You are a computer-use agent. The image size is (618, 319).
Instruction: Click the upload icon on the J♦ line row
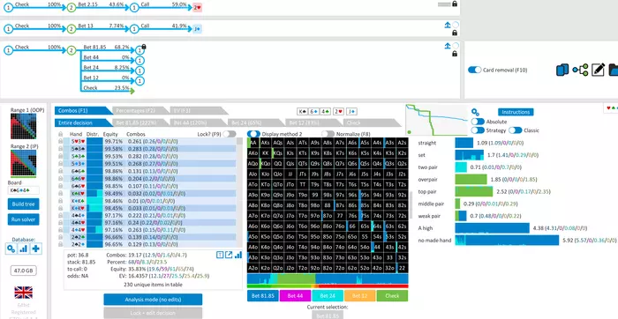[448, 25]
